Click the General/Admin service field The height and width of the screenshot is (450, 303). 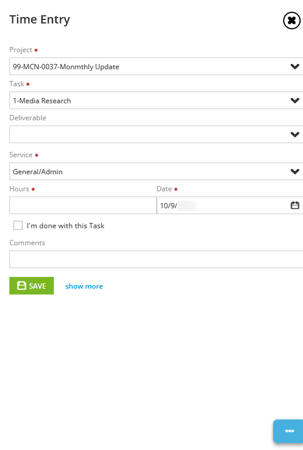point(156,171)
